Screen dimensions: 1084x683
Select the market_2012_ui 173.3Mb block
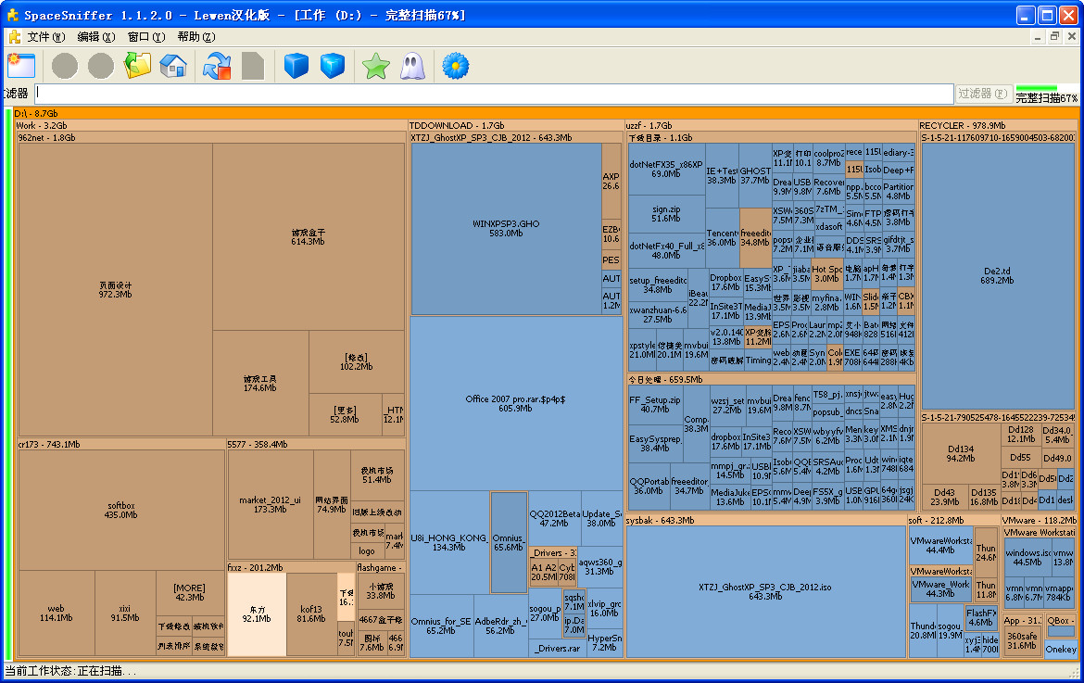tap(271, 505)
